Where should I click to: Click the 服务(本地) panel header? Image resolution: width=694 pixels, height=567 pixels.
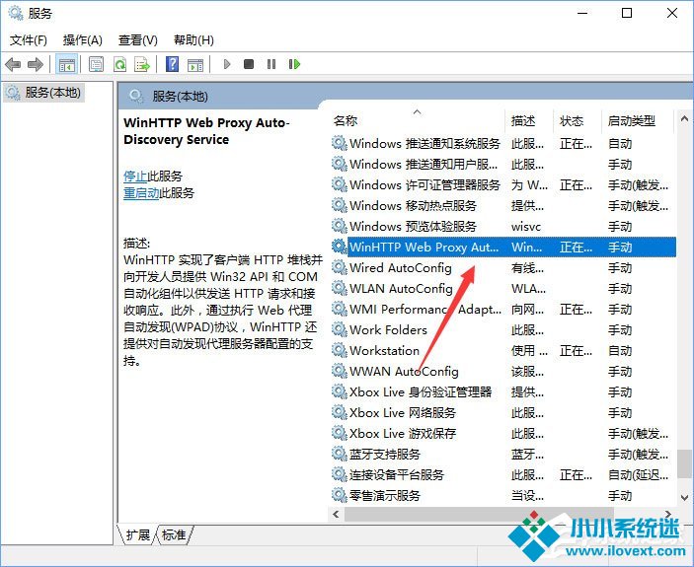coord(180,96)
